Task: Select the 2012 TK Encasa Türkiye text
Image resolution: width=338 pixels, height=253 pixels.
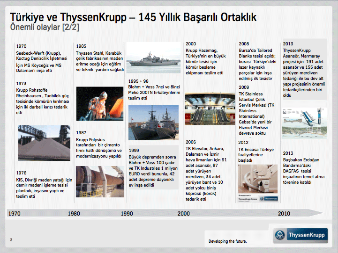Action: point(256,152)
